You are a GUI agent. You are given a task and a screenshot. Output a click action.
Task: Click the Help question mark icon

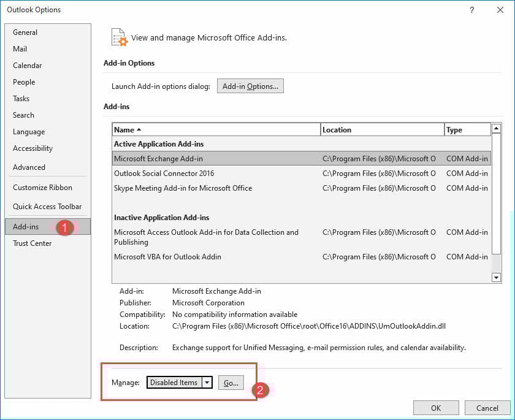(x=471, y=10)
